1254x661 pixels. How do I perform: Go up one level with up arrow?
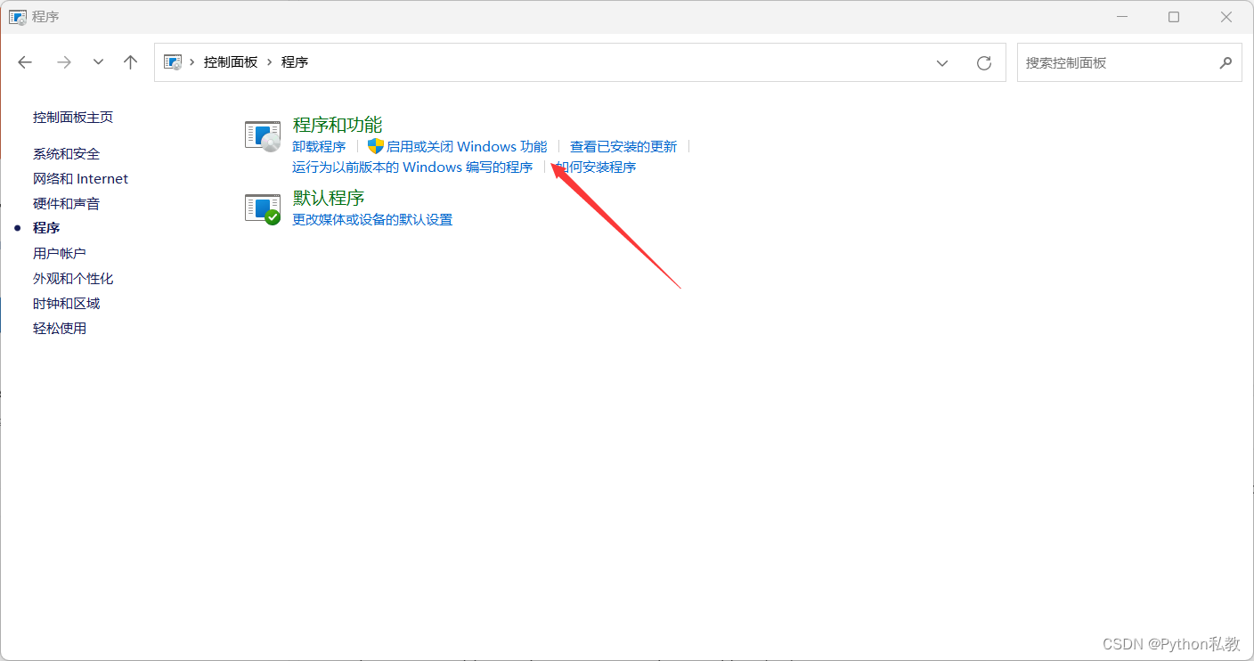(131, 62)
